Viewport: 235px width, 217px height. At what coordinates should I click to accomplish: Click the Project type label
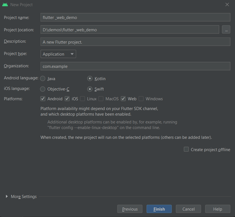[x=15, y=54]
